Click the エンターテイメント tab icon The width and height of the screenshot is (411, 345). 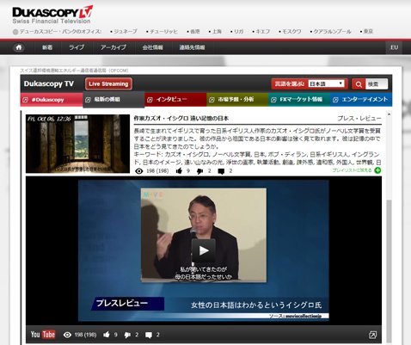[335, 100]
